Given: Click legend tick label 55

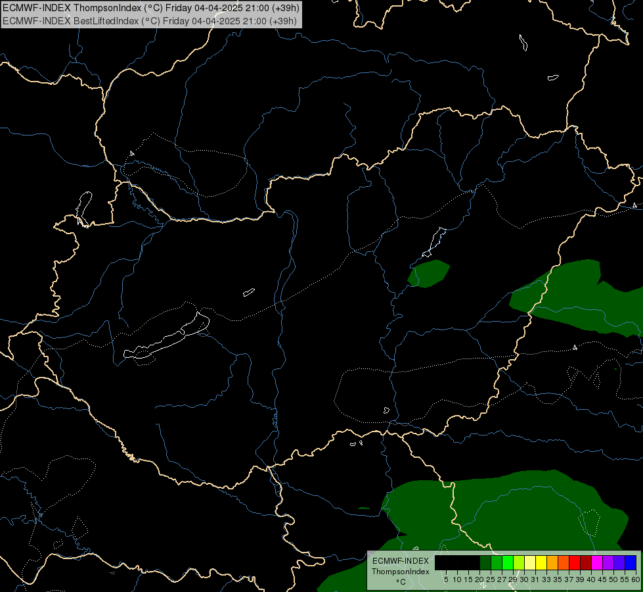Looking at the screenshot, I should tap(625, 580).
